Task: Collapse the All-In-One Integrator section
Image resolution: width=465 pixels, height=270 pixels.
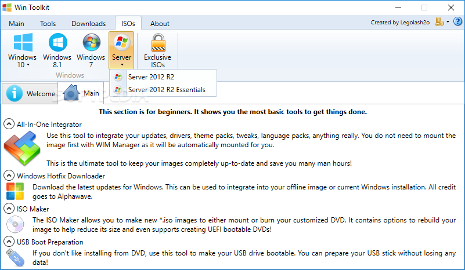Action: tap(9, 124)
